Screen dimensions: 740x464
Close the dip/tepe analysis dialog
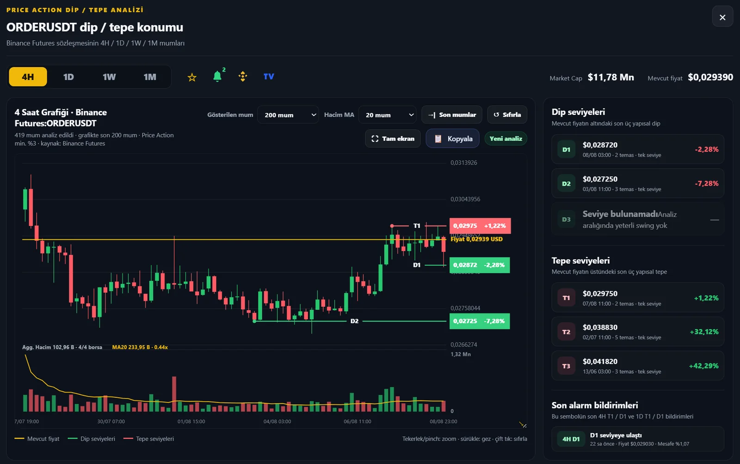(722, 17)
